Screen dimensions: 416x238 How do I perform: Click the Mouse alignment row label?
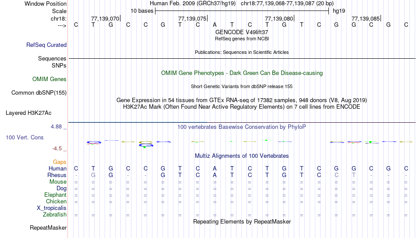[x=58, y=182]
